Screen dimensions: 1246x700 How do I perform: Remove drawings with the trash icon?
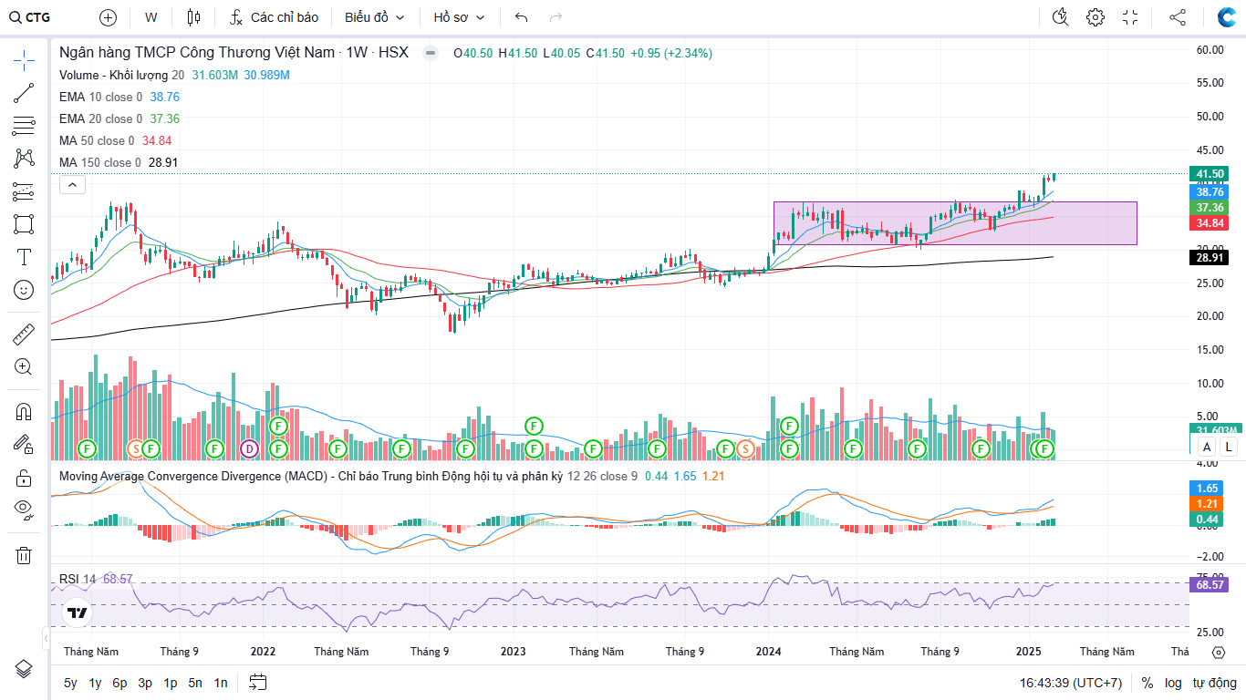(24, 555)
